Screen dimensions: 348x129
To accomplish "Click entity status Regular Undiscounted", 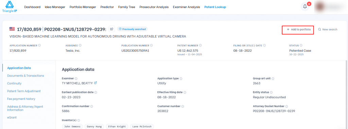I will [269, 97].
